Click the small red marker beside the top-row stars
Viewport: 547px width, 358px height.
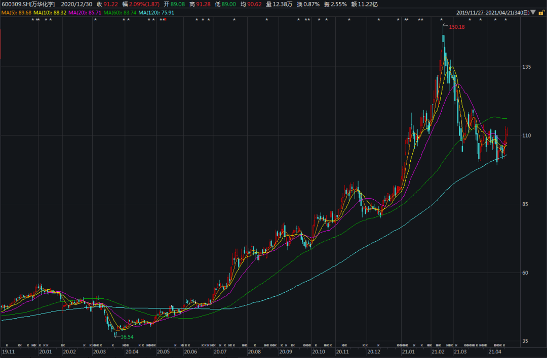click(x=165, y=20)
